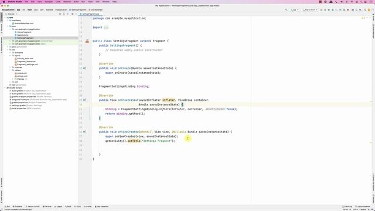This screenshot has height=211, width=375.
Task: Select HomeFragment in project tree
Action: click(24, 32)
